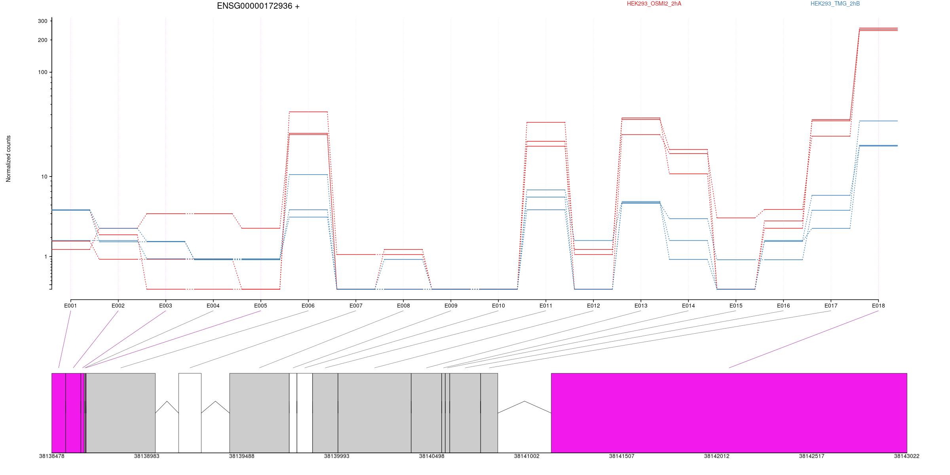Screen dimensions: 950x475
Task: Click genomic coordinate 38138983
Action: (146, 456)
